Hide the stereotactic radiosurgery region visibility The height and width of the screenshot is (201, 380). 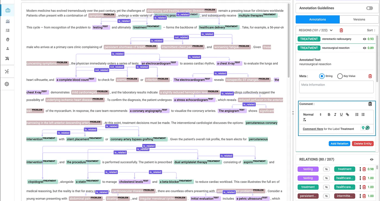coord(365,39)
